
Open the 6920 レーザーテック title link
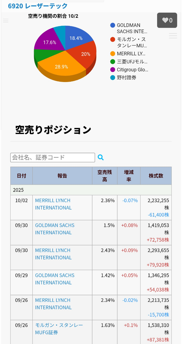pos(38,6)
